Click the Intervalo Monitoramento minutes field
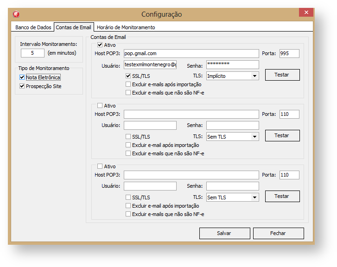 [32, 53]
